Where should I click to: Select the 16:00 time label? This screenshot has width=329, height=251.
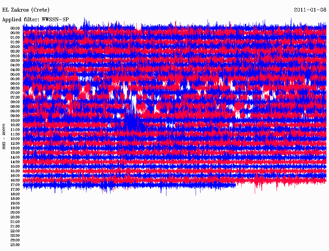(15, 175)
